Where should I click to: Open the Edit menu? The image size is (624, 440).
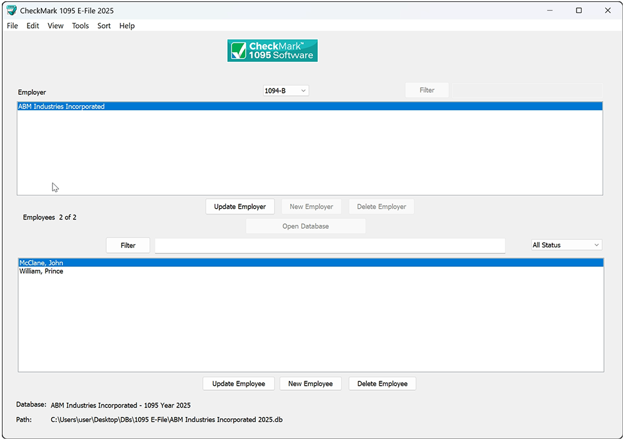[x=32, y=26]
